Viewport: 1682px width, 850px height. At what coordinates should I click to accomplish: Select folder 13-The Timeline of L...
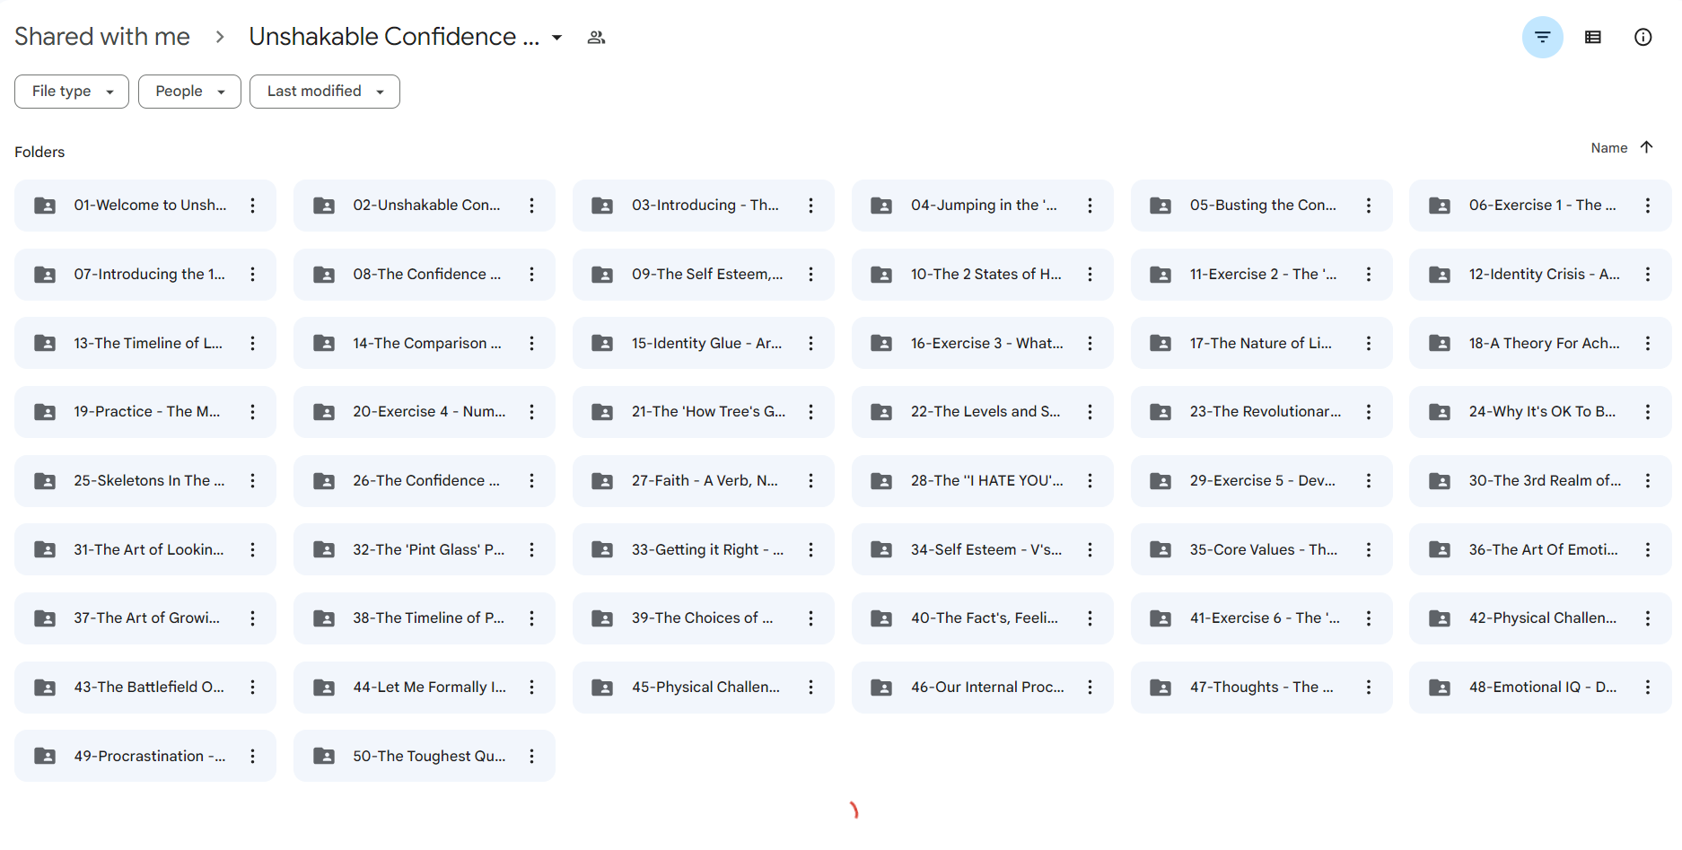click(145, 343)
